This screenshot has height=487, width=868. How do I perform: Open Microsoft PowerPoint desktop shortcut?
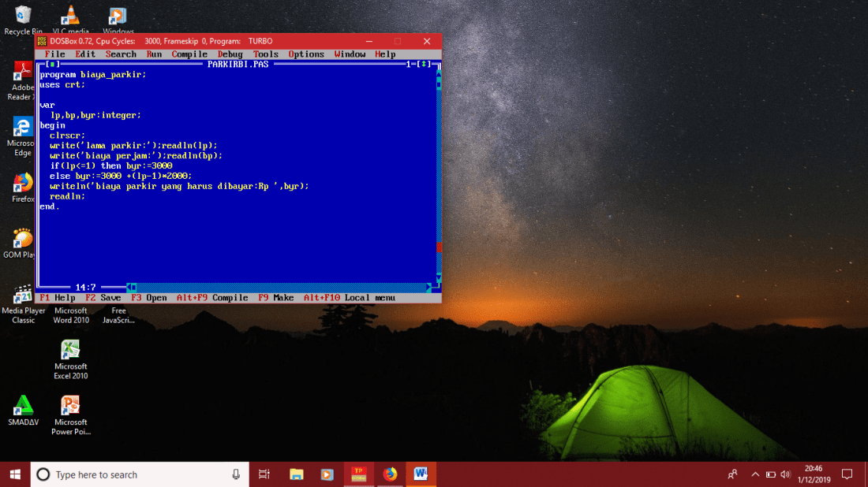[x=70, y=406]
